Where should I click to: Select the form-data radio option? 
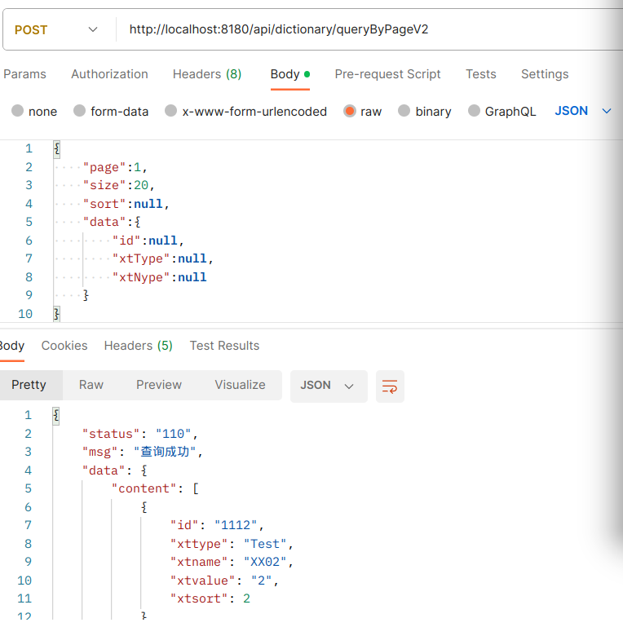pyautogui.click(x=80, y=112)
